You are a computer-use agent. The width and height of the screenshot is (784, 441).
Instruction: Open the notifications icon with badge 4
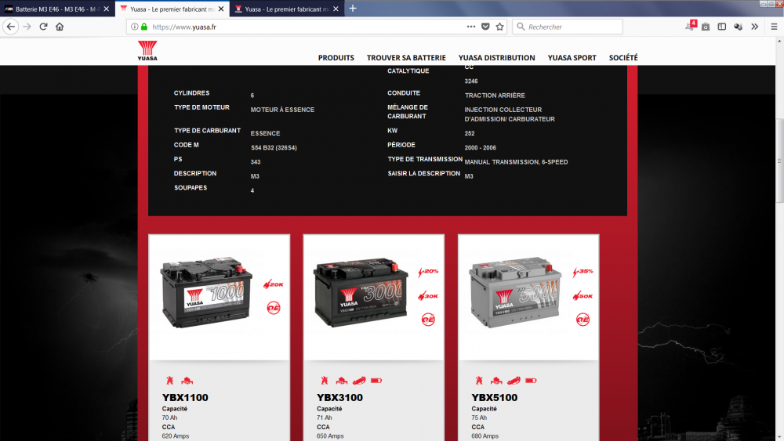click(691, 26)
